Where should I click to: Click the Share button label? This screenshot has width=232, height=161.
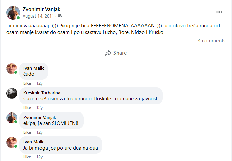coord(120,53)
